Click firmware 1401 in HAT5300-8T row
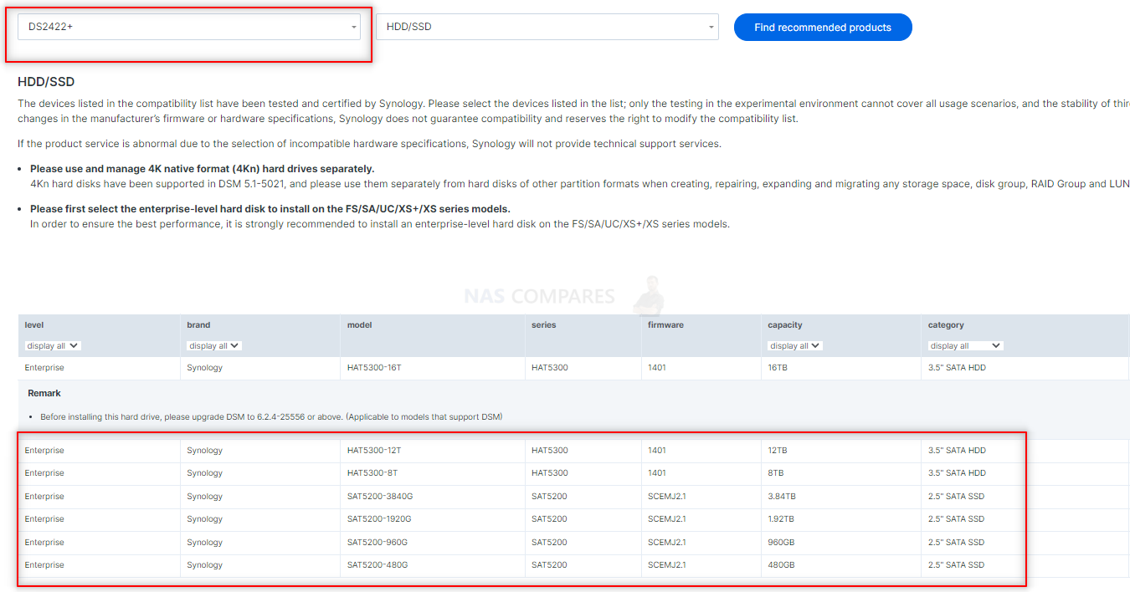The image size is (1130, 592). [657, 473]
